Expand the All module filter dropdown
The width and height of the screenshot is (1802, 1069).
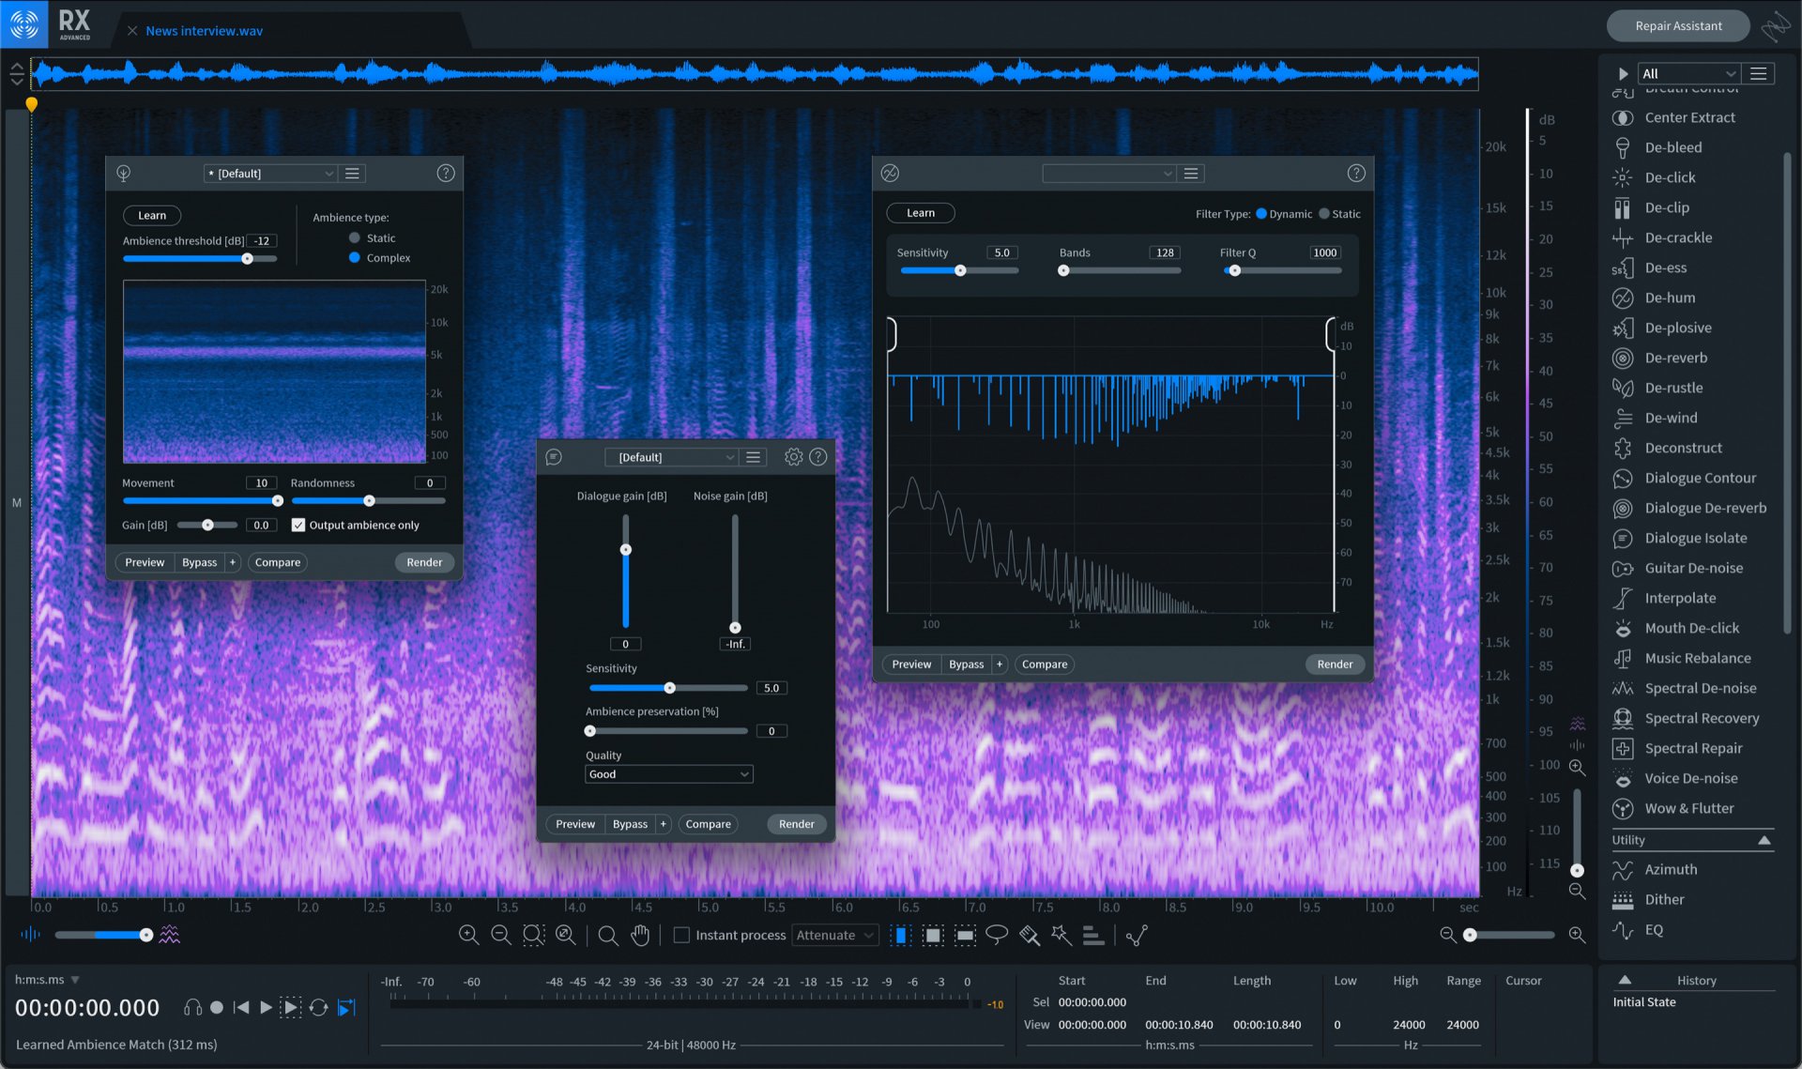tap(1688, 73)
